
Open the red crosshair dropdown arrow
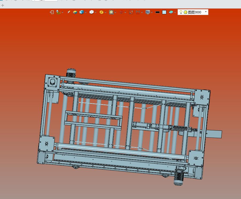[125, 12]
